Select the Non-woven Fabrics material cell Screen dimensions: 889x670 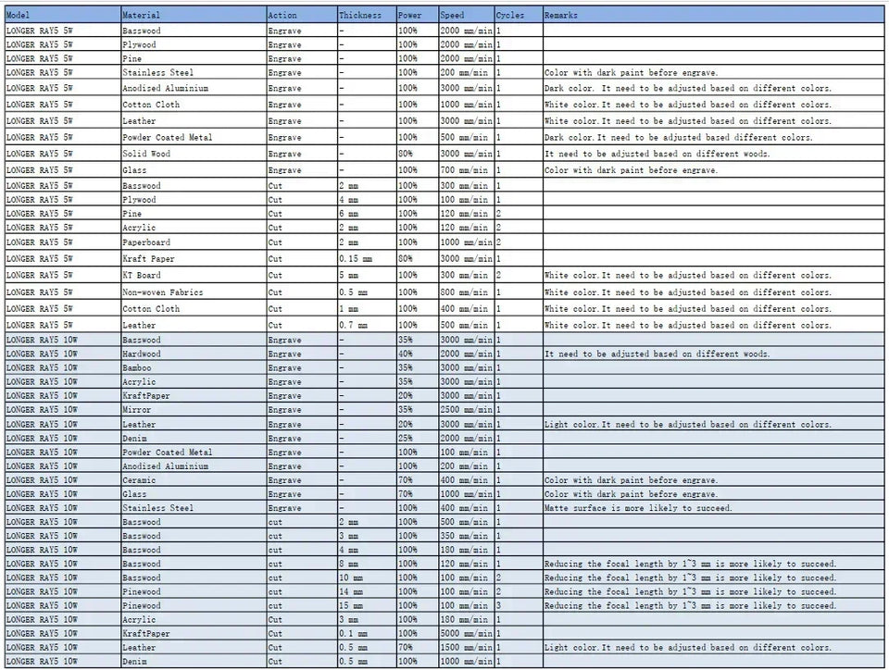pos(194,292)
